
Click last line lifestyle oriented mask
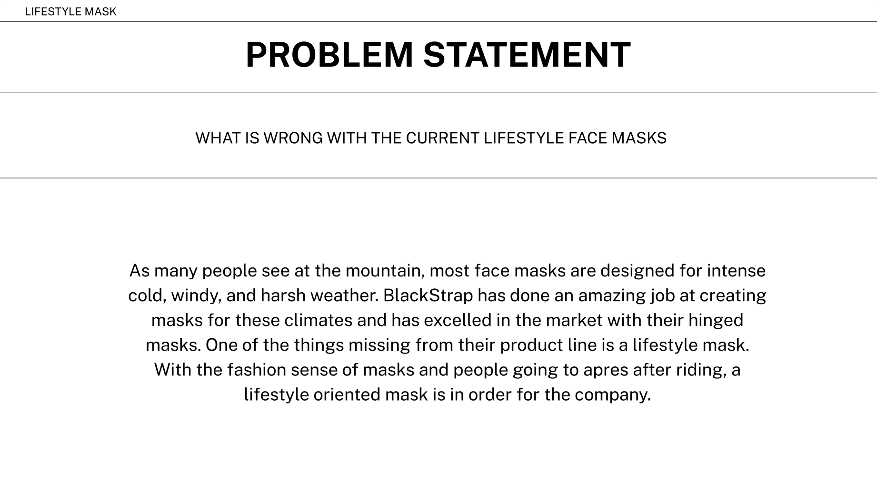448,394
